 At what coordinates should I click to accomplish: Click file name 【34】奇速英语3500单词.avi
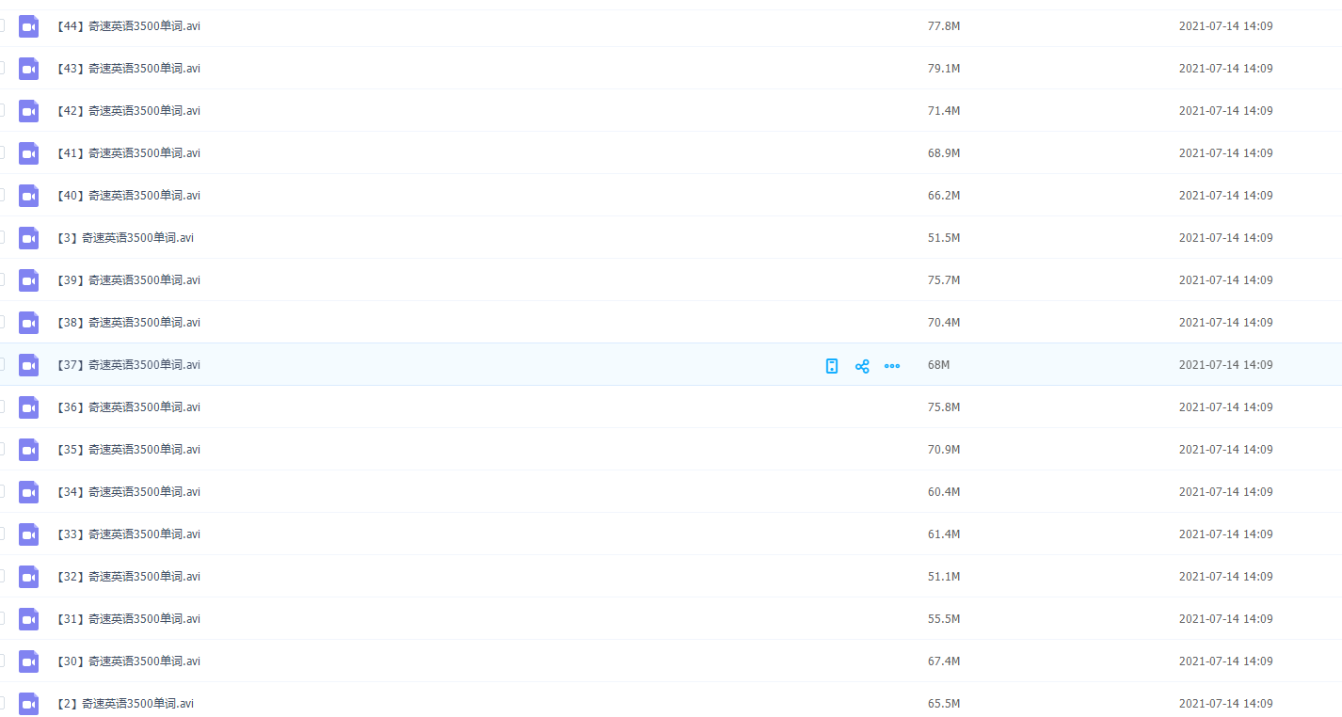129,492
